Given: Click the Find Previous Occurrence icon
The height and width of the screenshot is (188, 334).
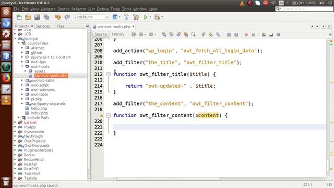Looking at the screenshot, I should point(171,34).
